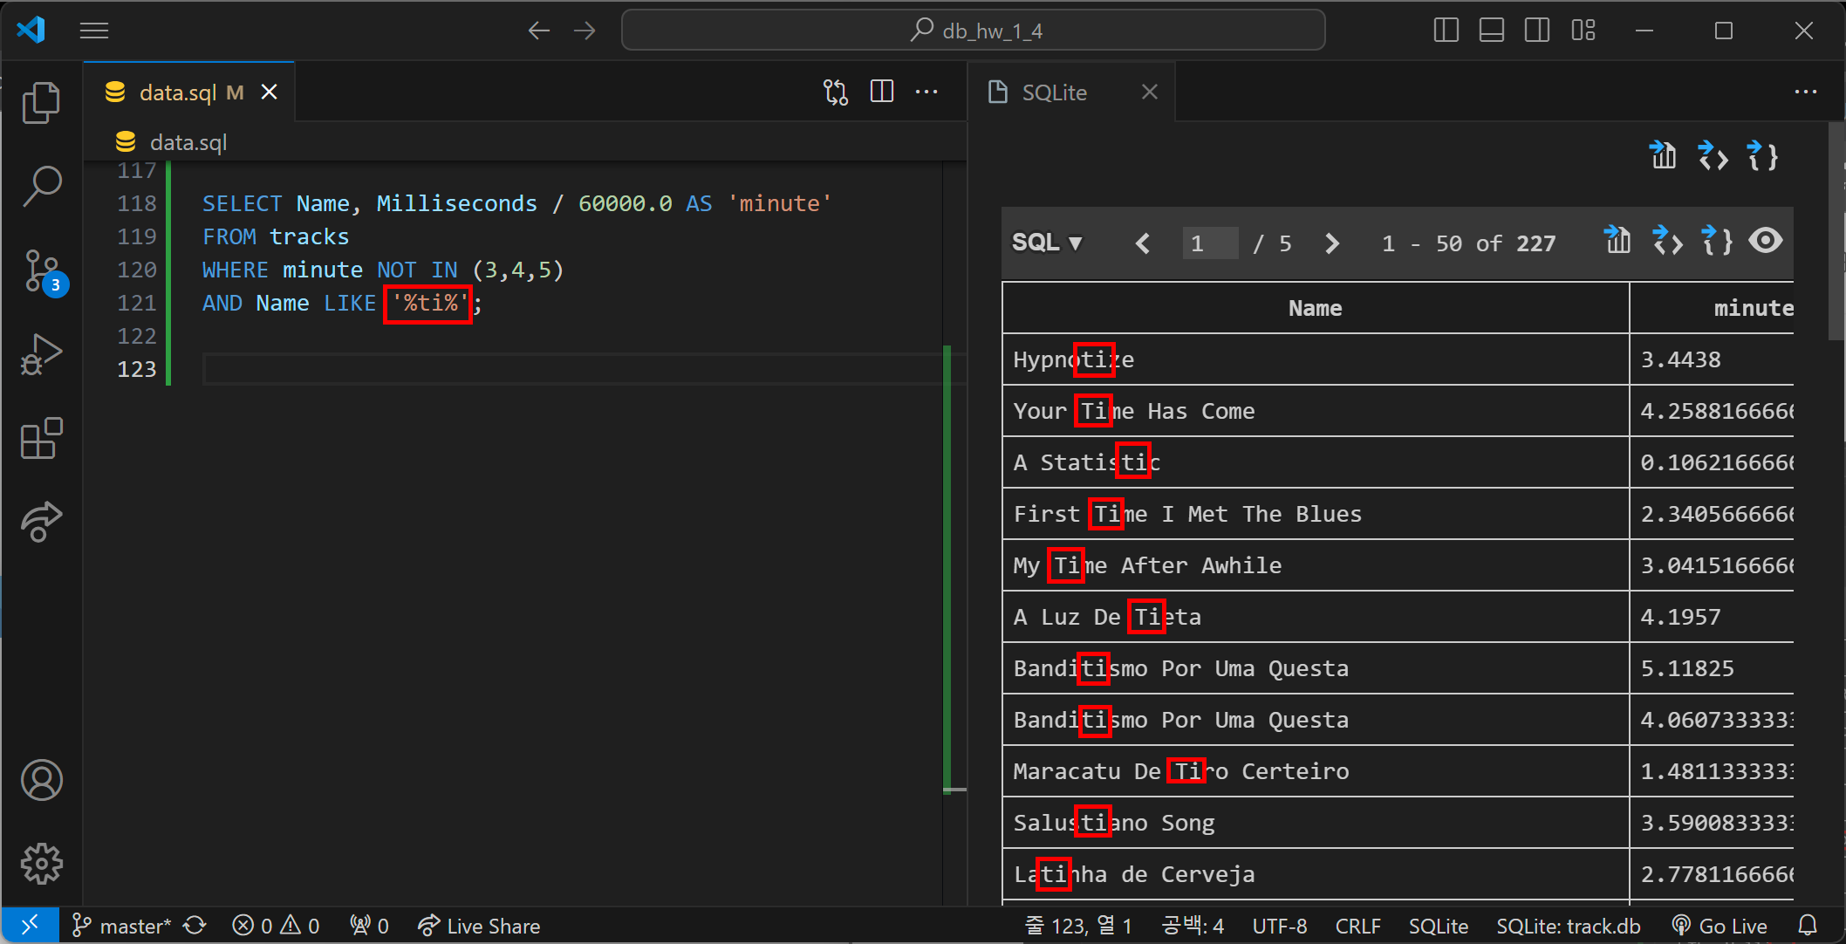This screenshot has height=944, width=1846.
Task: Toggle the eye visibility icon in results
Action: 1766,241
